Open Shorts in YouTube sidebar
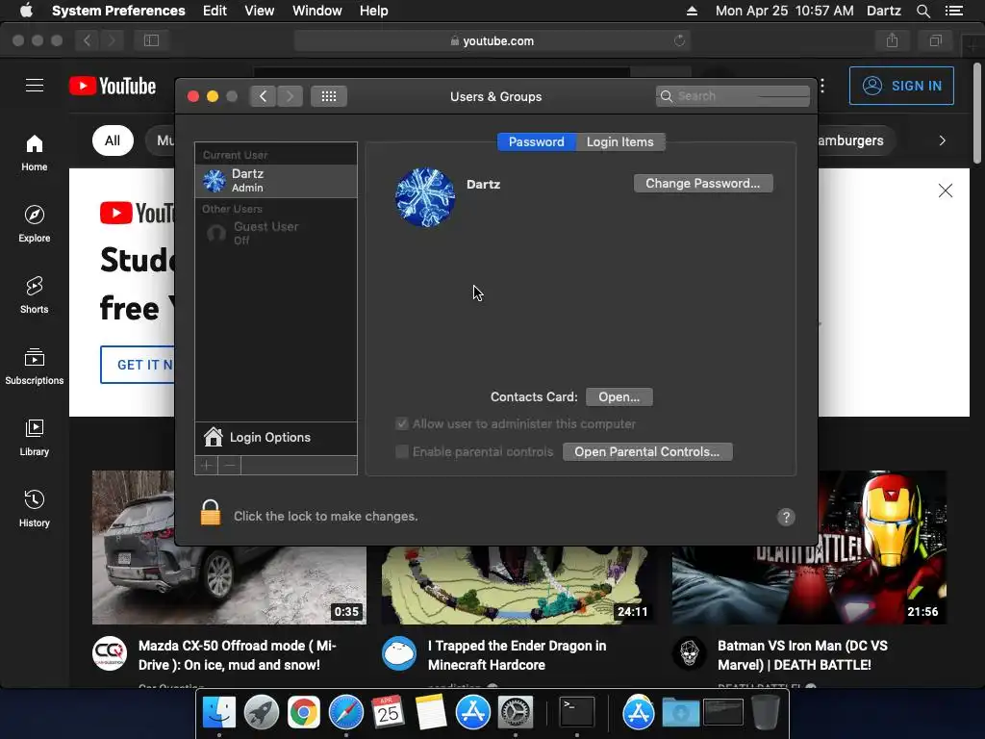Viewport: 985px width, 739px height. coord(34,294)
